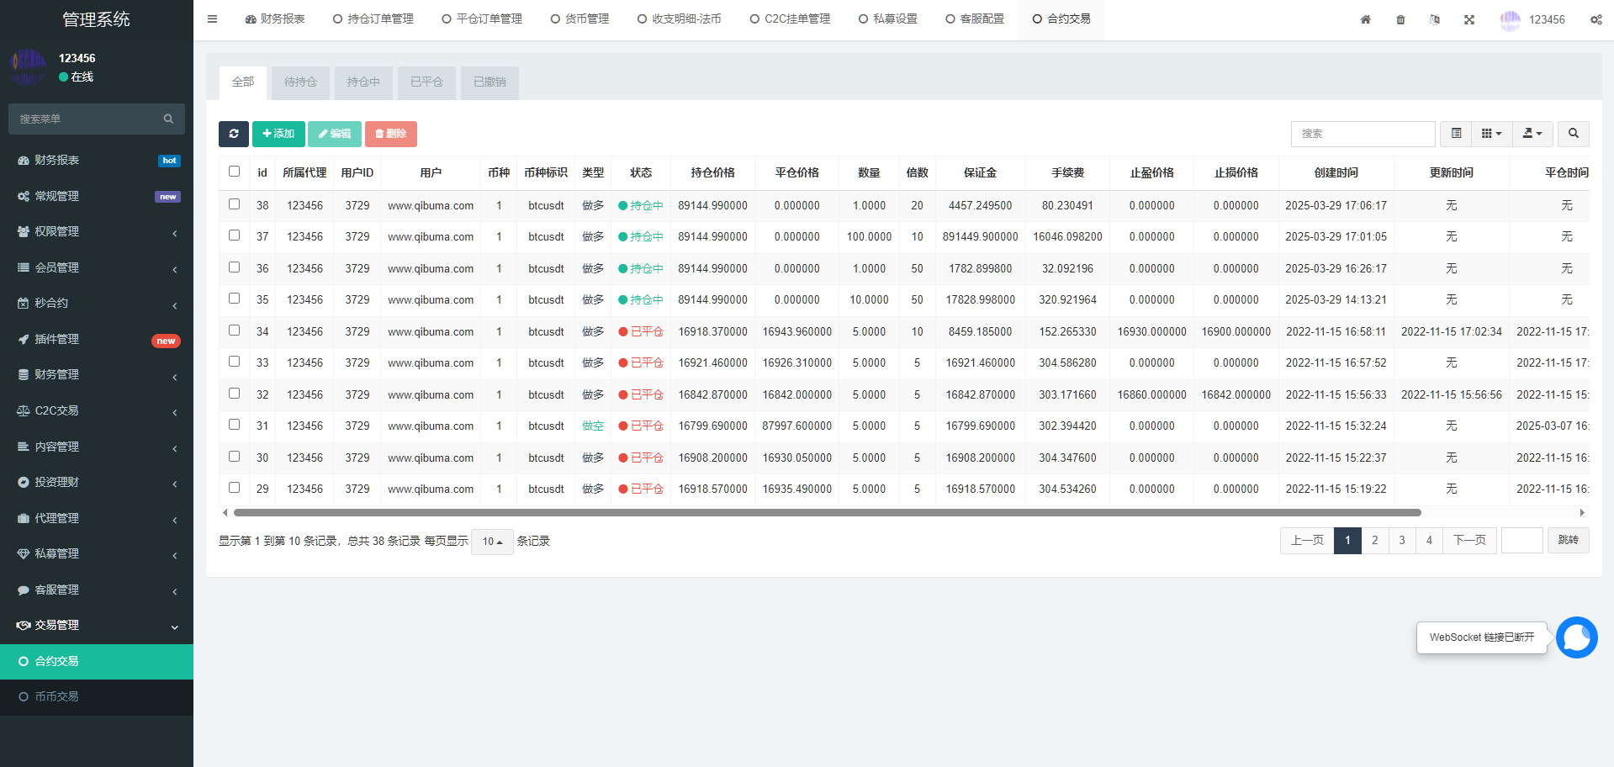Image resolution: width=1614 pixels, height=767 pixels.
Task: Go to page 2 in pagination
Action: [x=1375, y=540]
